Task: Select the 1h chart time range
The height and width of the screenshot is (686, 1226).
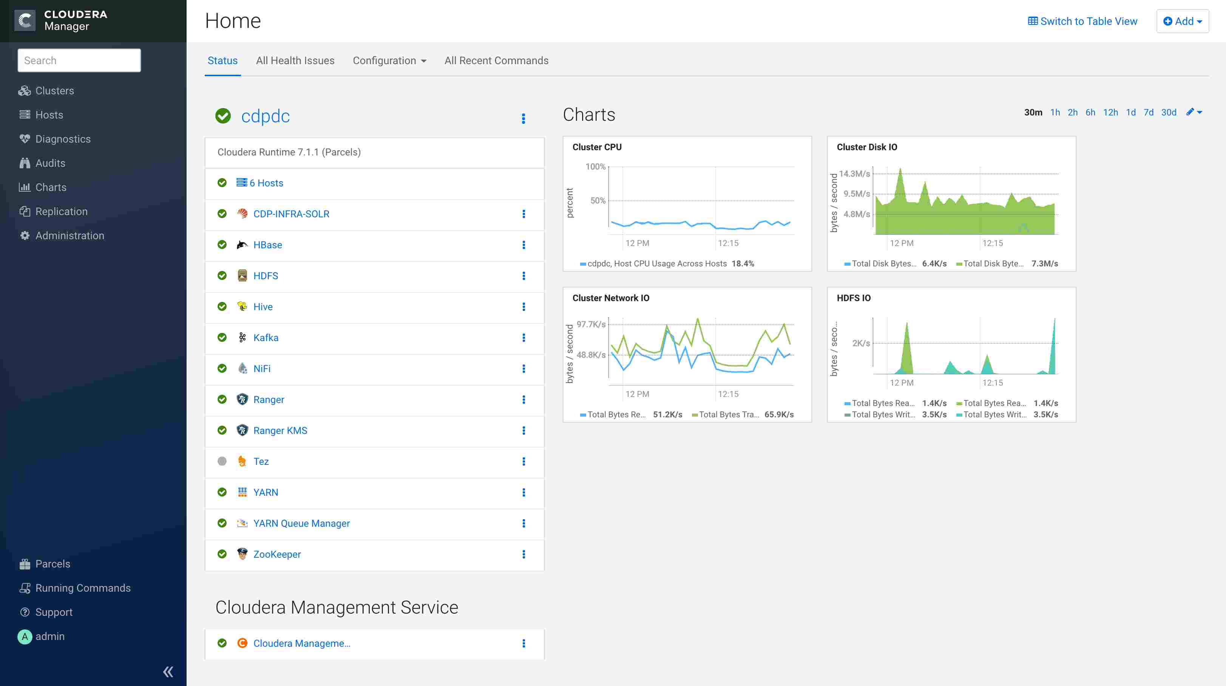Action: pyautogui.click(x=1055, y=112)
